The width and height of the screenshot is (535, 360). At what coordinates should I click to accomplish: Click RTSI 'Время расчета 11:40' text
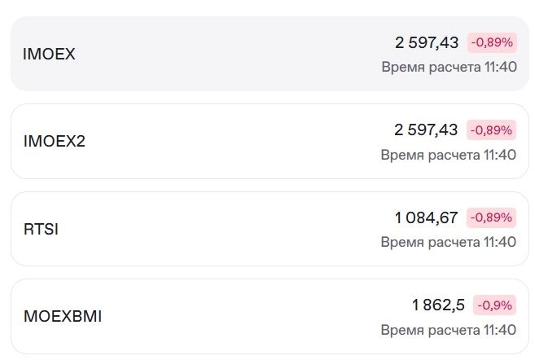[449, 242]
